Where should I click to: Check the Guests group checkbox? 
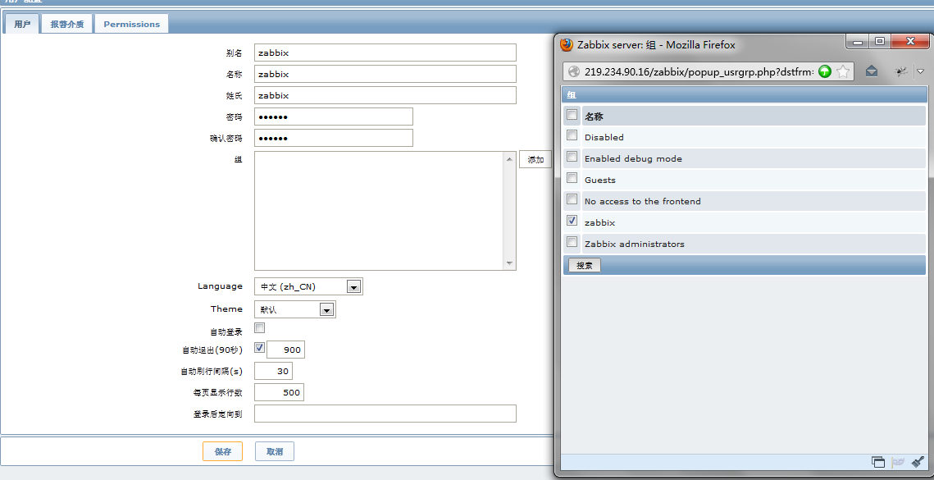(572, 178)
